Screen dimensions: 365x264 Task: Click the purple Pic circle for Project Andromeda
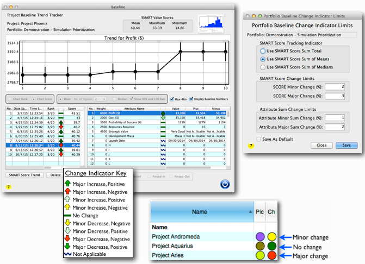pos(260,236)
